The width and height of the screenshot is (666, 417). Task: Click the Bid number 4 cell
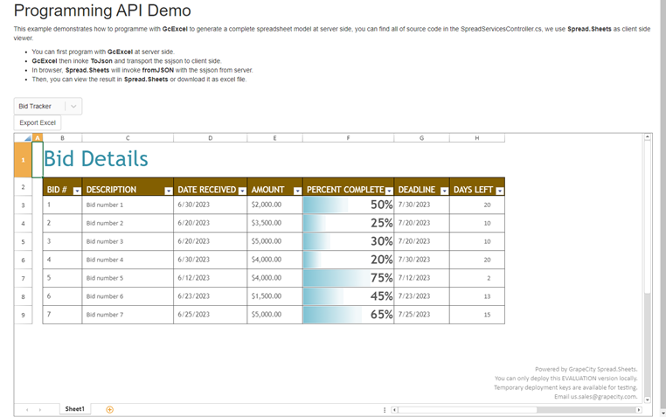coord(128,260)
